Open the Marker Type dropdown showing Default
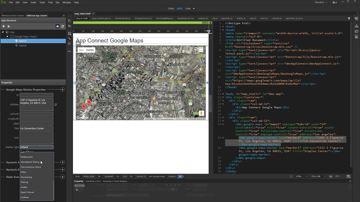This screenshot has width=360, height=202. (x=37, y=147)
